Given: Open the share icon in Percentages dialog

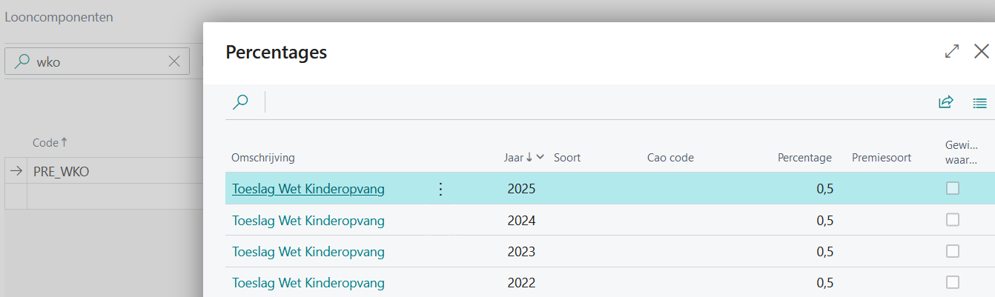Looking at the screenshot, I should click(945, 102).
